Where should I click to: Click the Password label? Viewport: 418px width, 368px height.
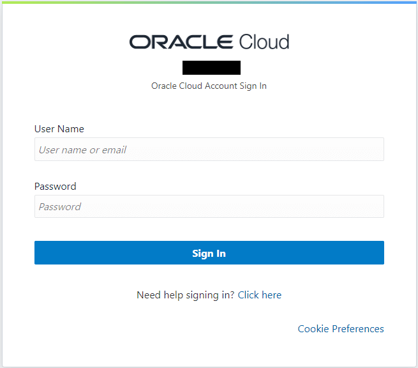(x=56, y=187)
